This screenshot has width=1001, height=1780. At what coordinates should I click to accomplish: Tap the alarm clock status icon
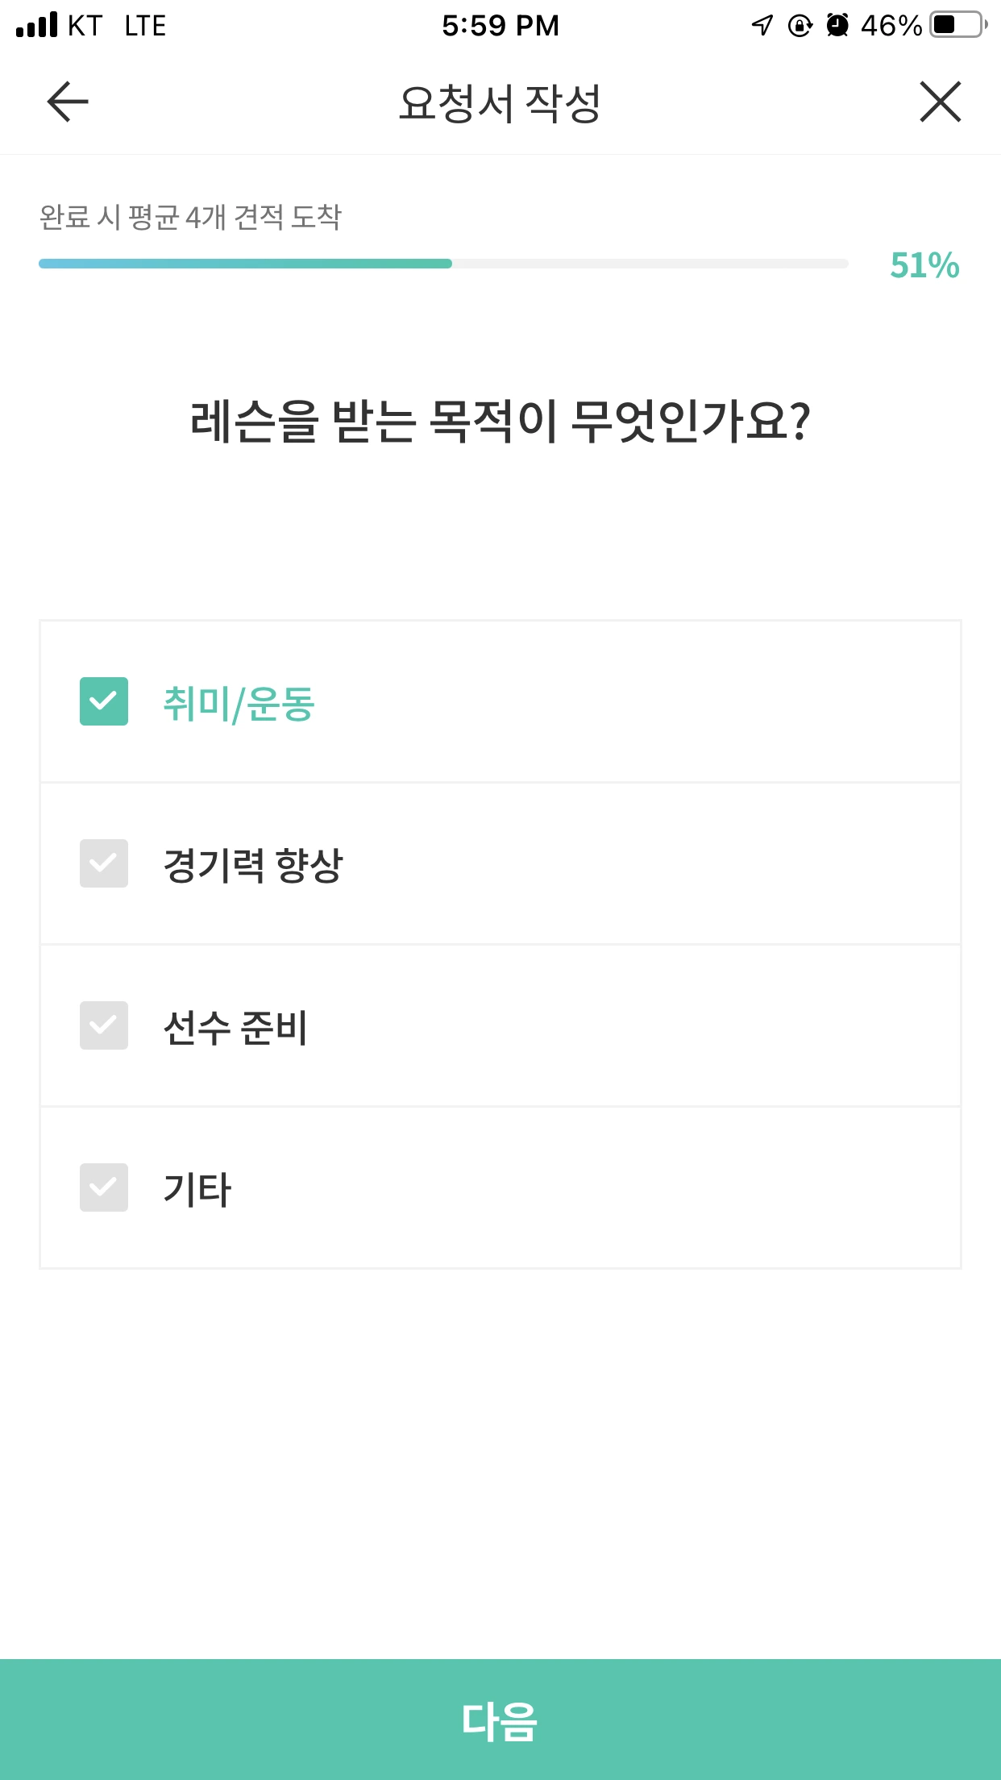click(x=838, y=26)
